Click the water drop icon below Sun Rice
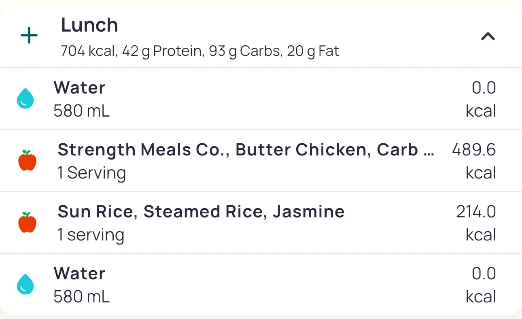This screenshot has width=522, height=319. click(x=25, y=284)
